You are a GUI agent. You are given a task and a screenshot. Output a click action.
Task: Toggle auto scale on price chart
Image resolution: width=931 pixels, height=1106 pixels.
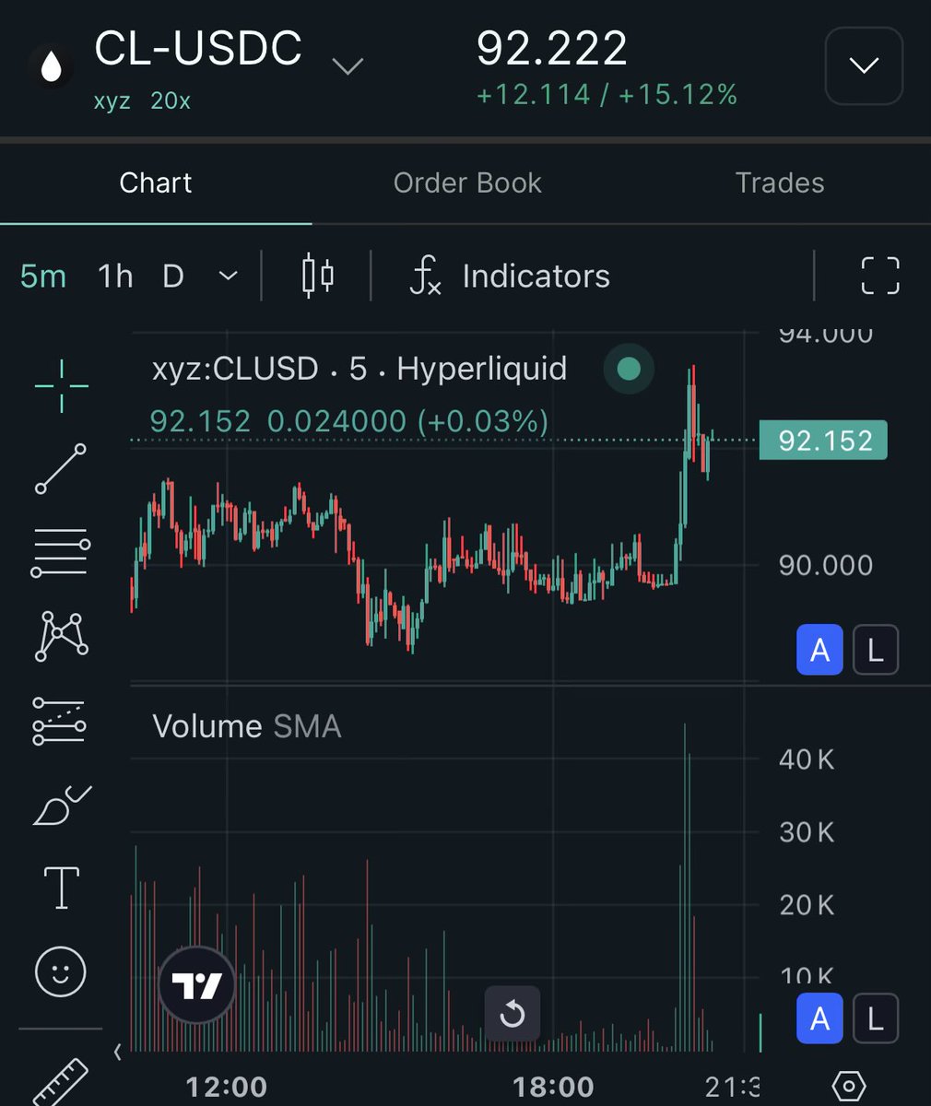coord(819,651)
